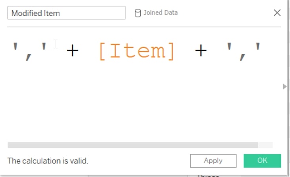
Task: Confirm the calculation with OK
Action: pyautogui.click(x=262, y=161)
